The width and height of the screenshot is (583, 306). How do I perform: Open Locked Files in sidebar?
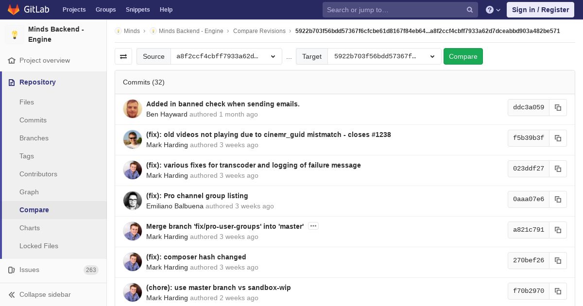click(39, 246)
